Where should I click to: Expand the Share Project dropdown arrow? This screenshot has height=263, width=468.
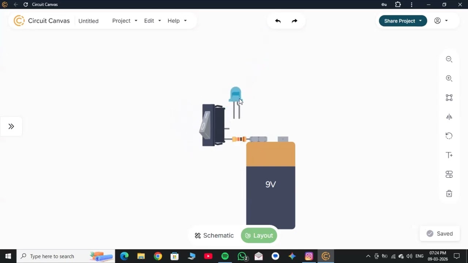click(420, 21)
